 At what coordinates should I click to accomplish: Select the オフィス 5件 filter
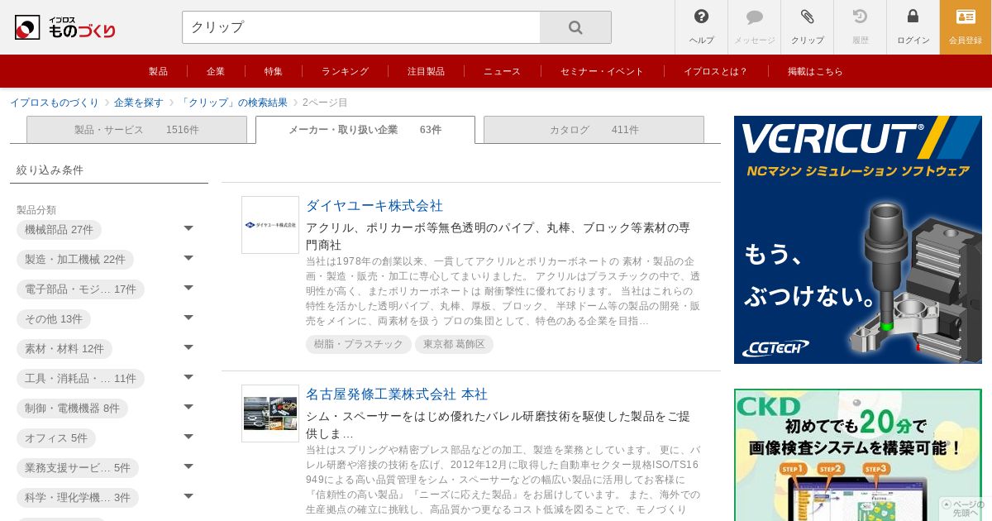pyautogui.click(x=56, y=438)
